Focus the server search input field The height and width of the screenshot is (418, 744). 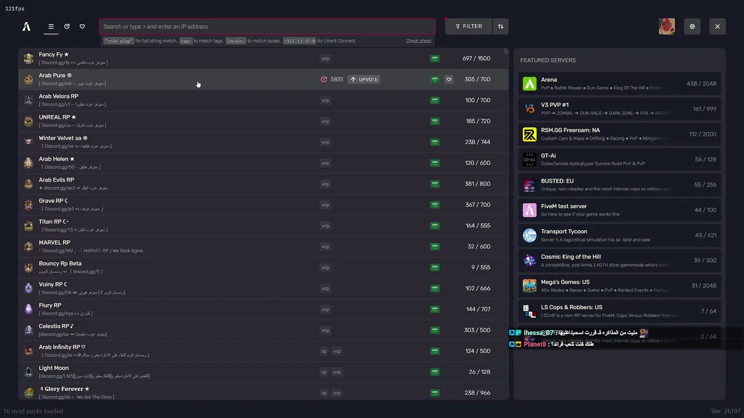[x=267, y=26]
